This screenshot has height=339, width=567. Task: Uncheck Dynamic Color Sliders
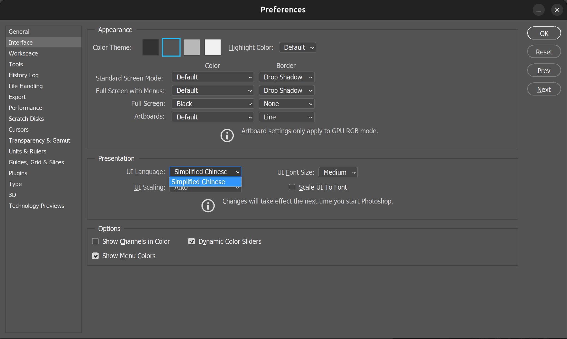coord(191,241)
